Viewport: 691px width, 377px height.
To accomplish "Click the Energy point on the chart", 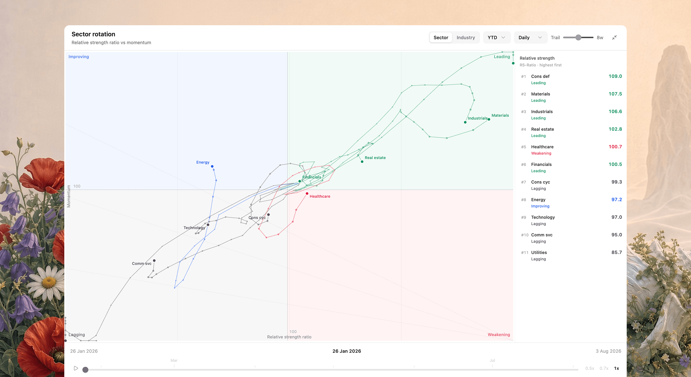I will (212, 166).
